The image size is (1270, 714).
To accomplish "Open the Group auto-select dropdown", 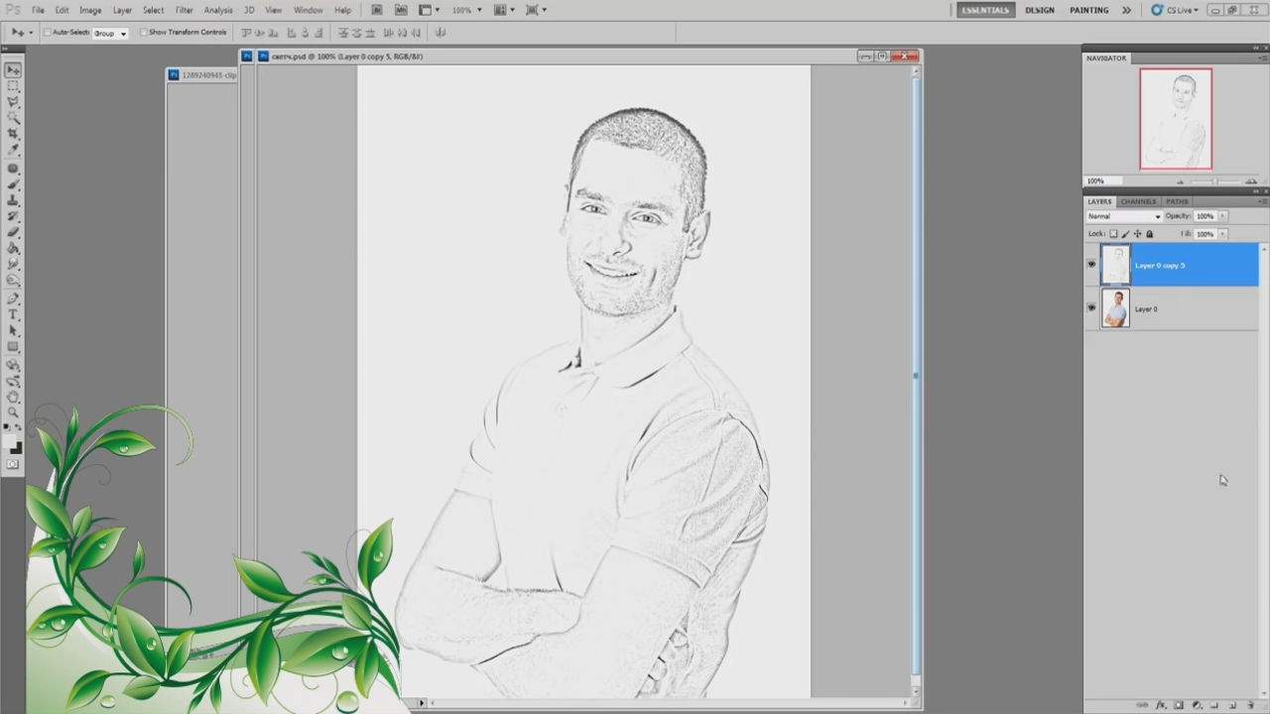I will click(x=110, y=33).
